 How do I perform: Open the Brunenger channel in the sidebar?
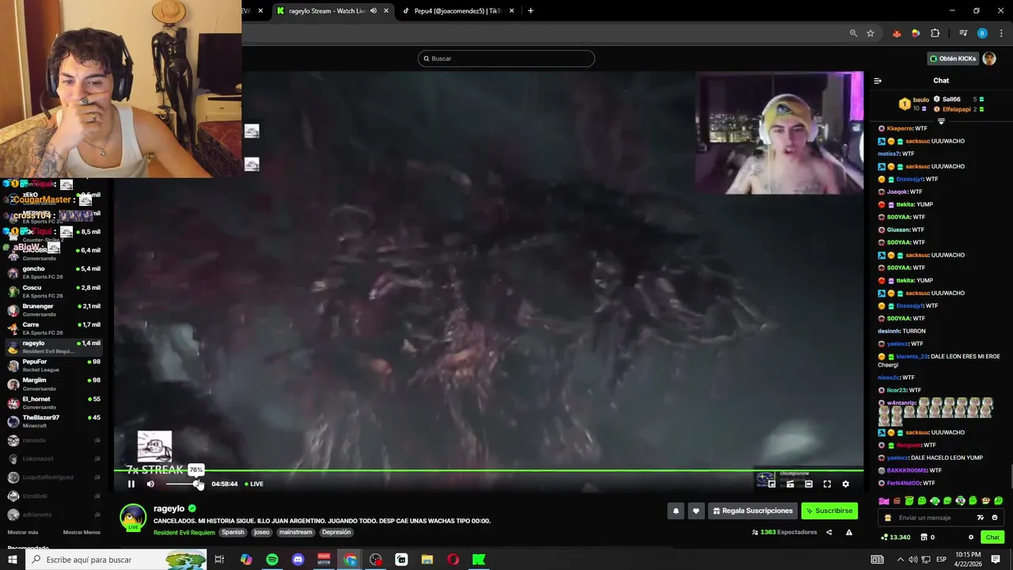pyautogui.click(x=54, y=310)
